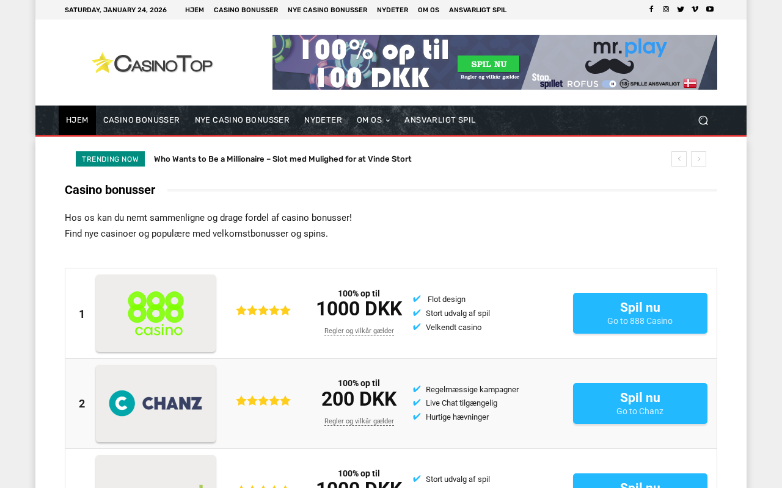The width and height of the screenshot is (782, 488).
Task: Open the Vimeo social icon
Action: coord(695,9)
